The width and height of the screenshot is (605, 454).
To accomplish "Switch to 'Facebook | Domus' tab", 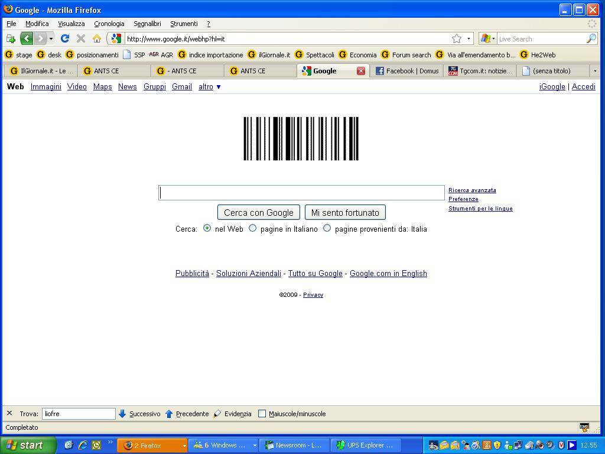I will click(406, 71).
